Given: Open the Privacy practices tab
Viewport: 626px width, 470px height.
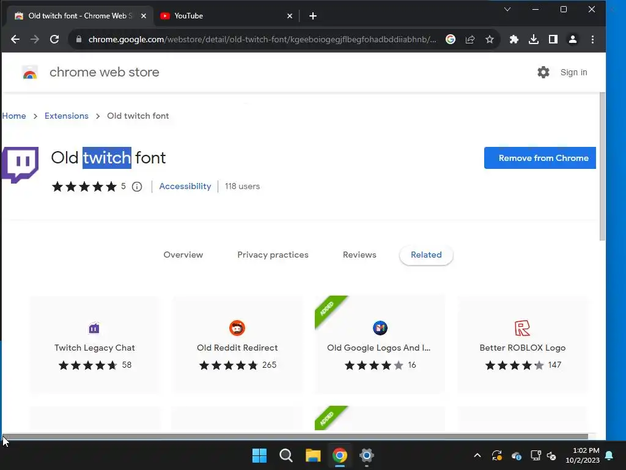Looking at the screenshot, I should 273,255.
